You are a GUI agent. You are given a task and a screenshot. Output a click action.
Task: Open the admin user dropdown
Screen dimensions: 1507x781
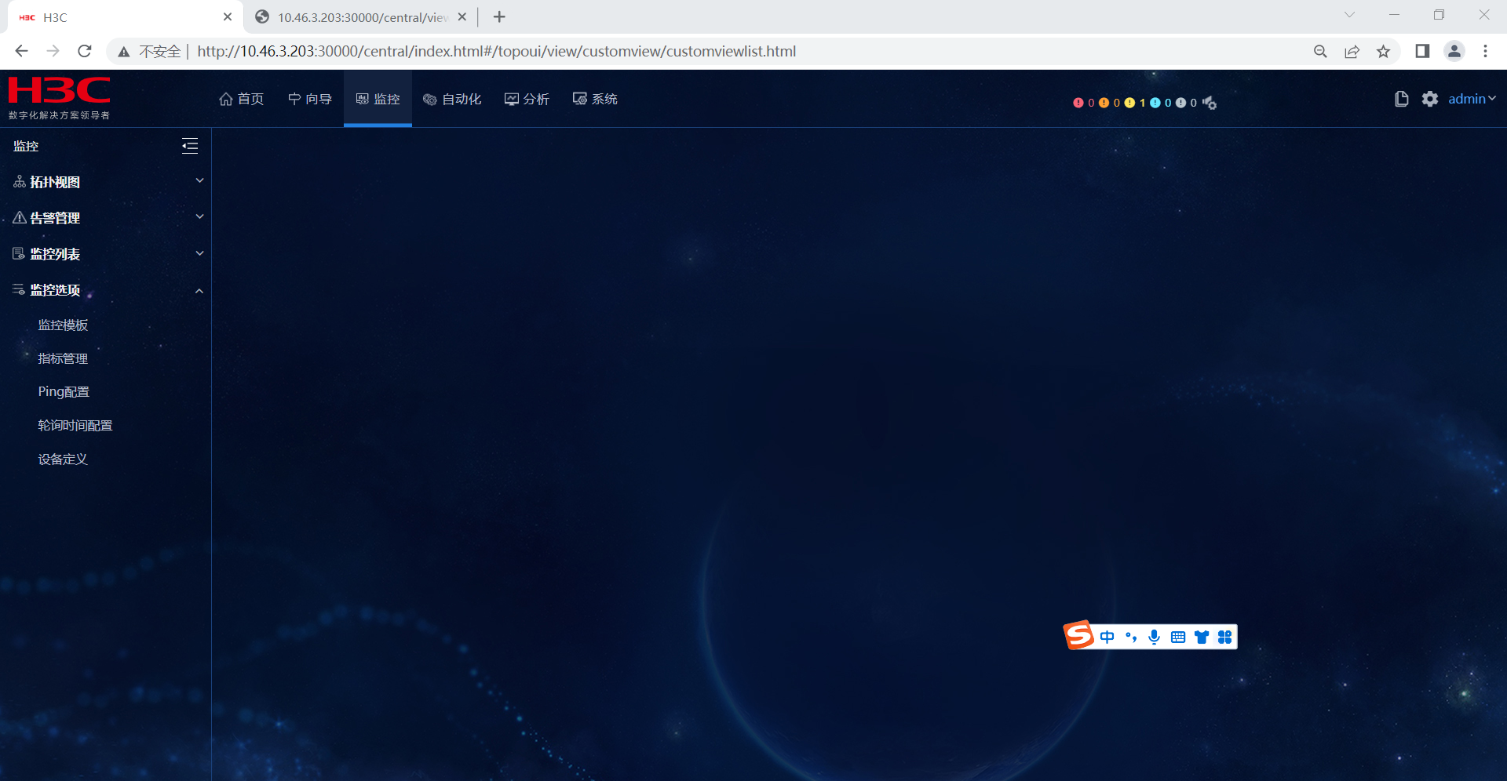pyautogui.click(x=1472, y=99)
